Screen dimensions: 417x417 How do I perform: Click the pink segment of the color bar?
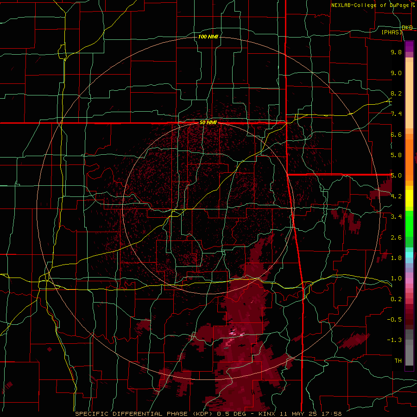click(x=409, y=281)
